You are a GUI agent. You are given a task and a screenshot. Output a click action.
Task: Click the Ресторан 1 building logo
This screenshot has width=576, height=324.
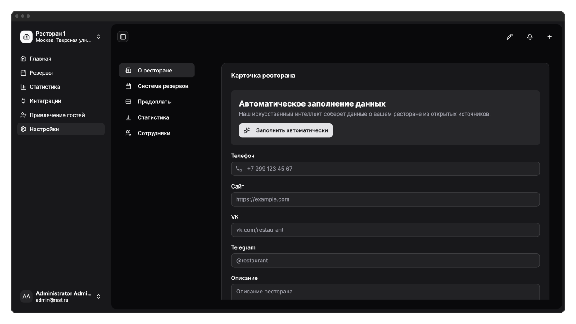(x=27, y=37)
